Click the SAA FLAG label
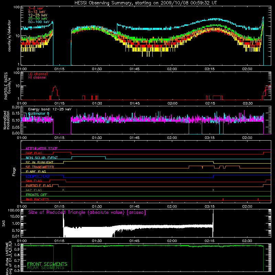 click(x=34, y=181)
